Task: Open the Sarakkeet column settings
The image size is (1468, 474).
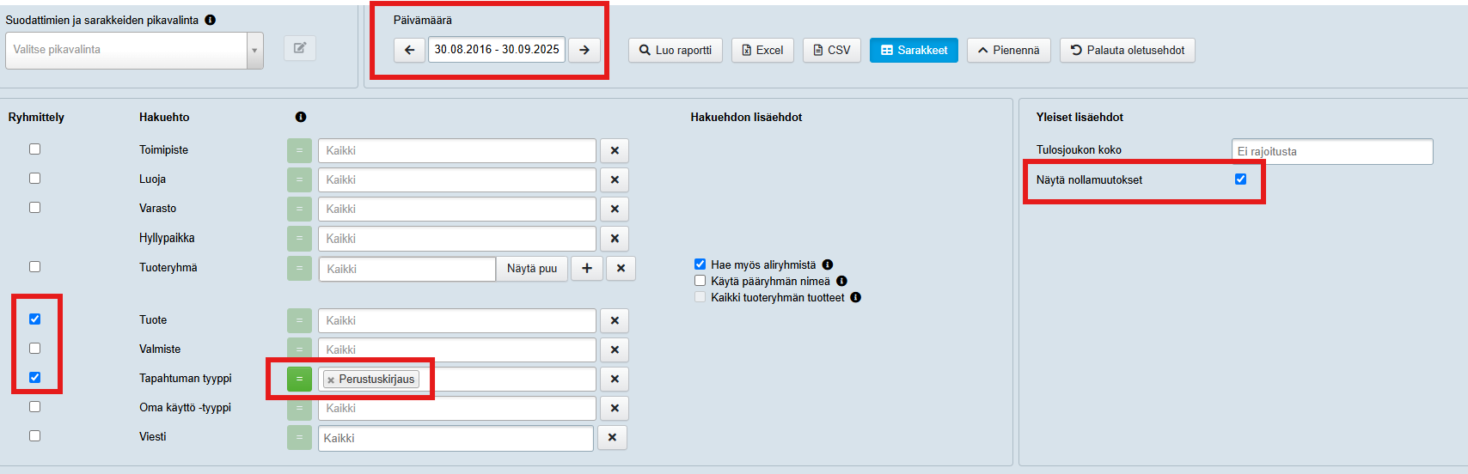Action: point(914,50)
